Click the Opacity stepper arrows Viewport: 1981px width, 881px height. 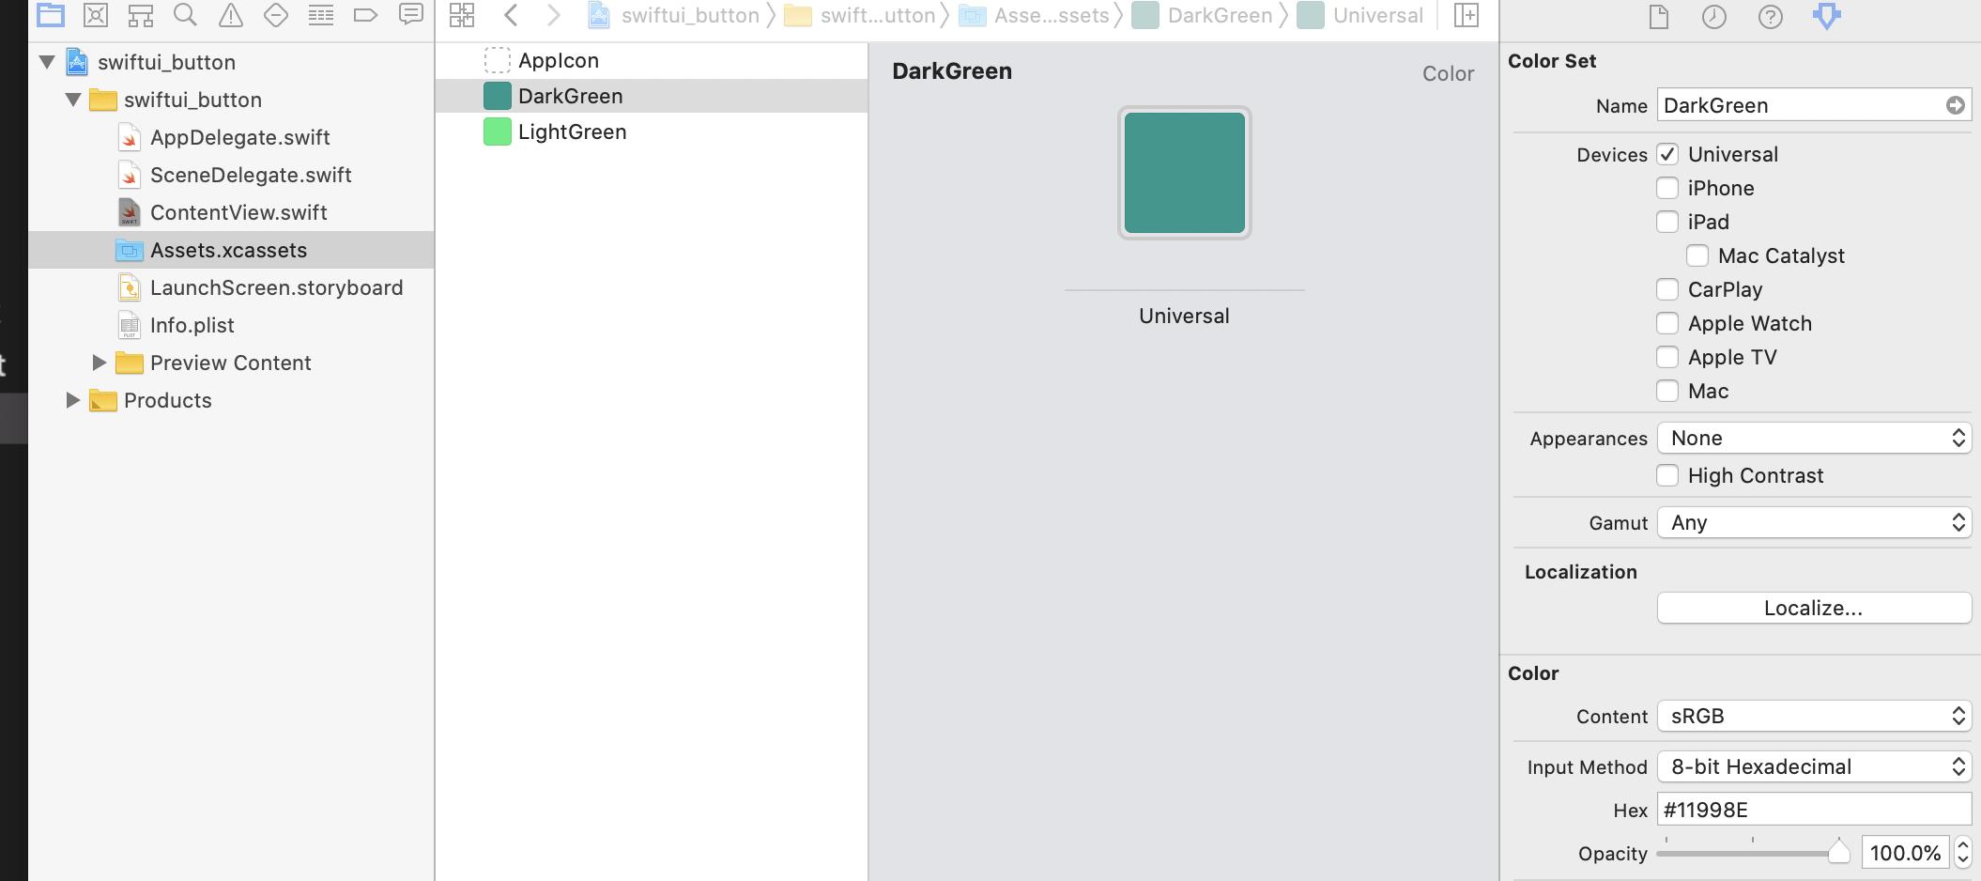[1962, 853]
